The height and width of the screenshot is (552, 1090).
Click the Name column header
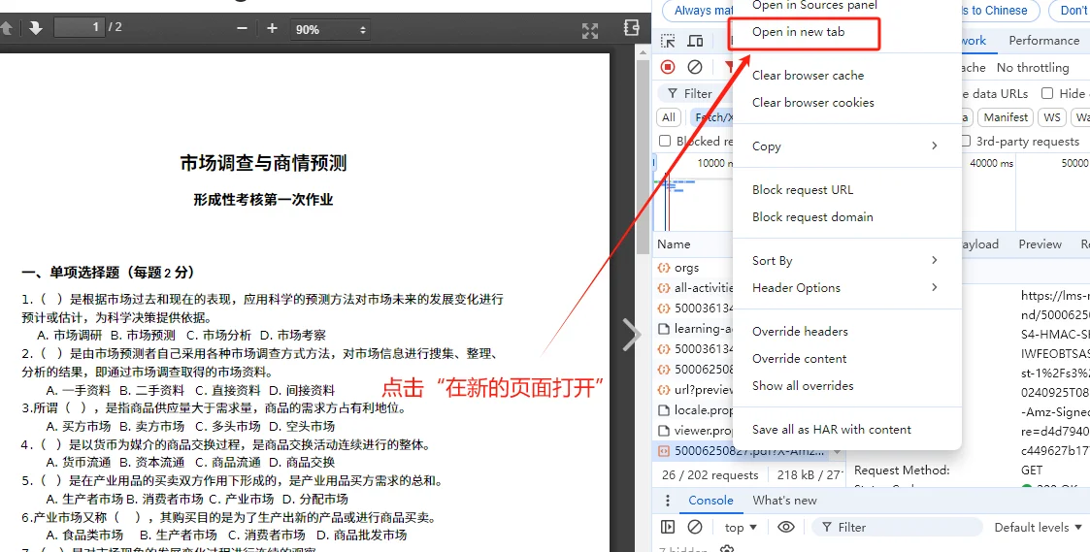click(x=674, y=244)
